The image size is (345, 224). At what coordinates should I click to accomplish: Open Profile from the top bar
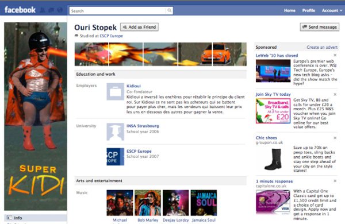click(x=308, y=10)
